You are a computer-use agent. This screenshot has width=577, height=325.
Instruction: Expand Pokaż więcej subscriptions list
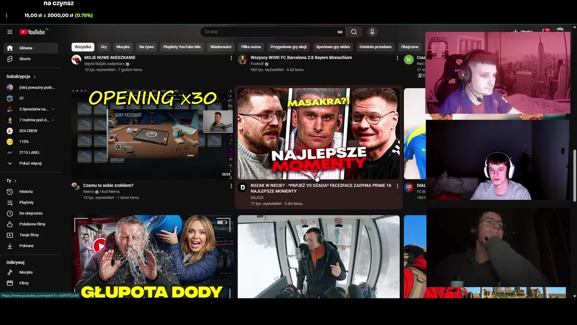[x=31, y=163]
